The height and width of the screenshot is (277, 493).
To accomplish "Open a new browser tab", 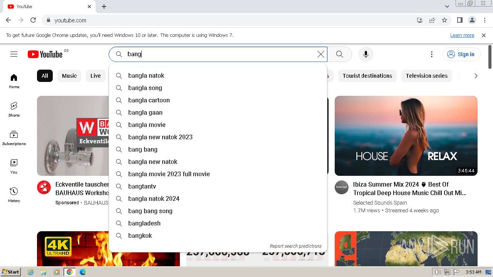I will coord(104,7).
